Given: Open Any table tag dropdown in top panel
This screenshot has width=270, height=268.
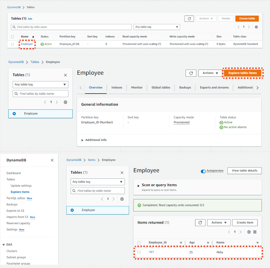Looking at the screenshot, I should coord(157,27).
